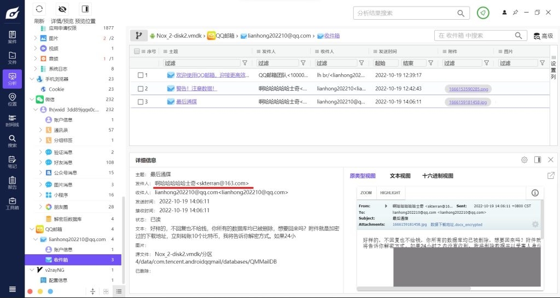
Task: Open settings gear in 详细信息 panel
Action: point(524,160)
